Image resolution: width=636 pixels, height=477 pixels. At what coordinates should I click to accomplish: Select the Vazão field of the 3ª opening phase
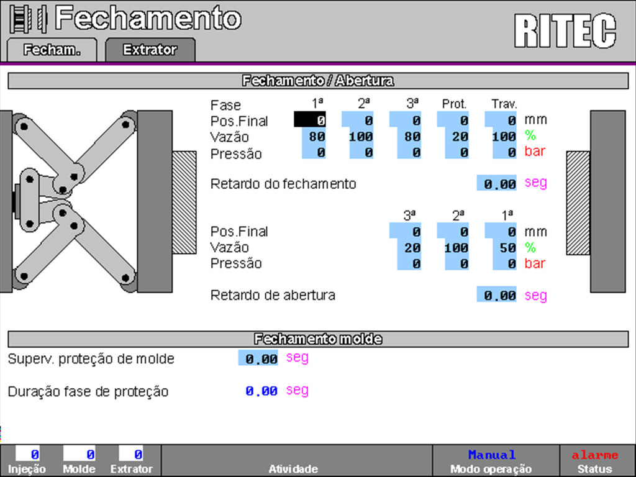[406, 248]
